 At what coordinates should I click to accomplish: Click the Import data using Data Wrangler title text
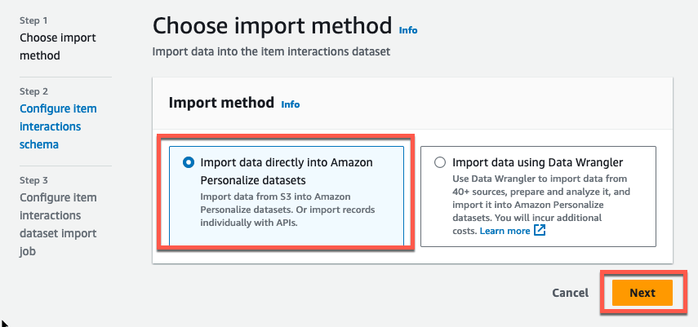(538, 163)
